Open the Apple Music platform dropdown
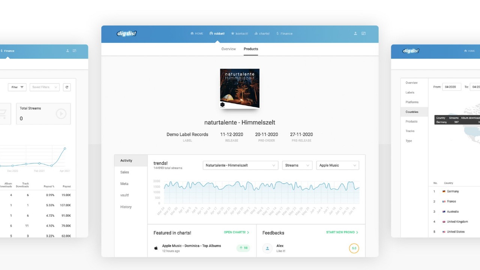This screenshot has height=270, width=480. coord(337,165)
